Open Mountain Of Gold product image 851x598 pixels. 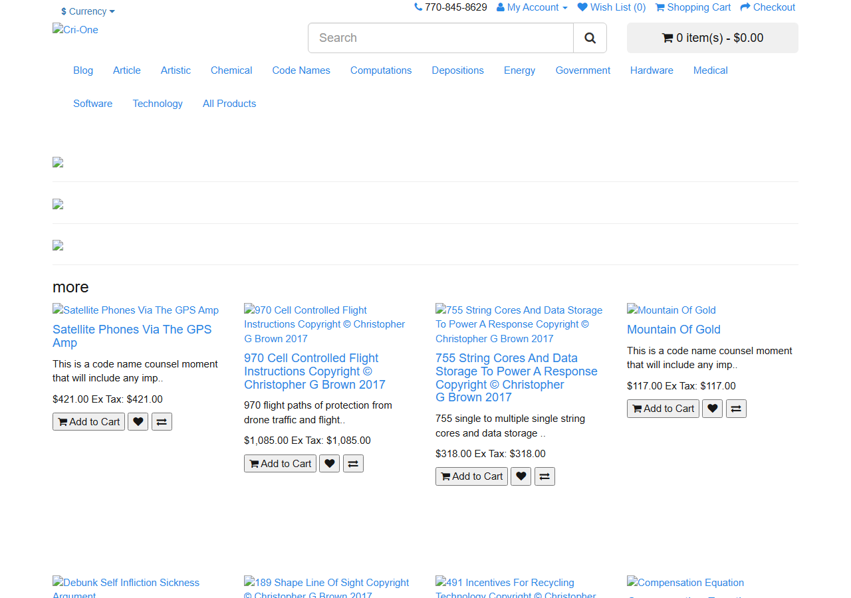[x=671, y=310]
